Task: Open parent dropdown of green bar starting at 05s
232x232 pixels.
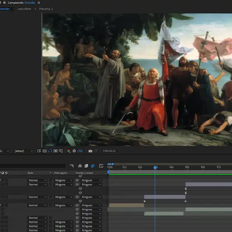Action: point(91,209)
